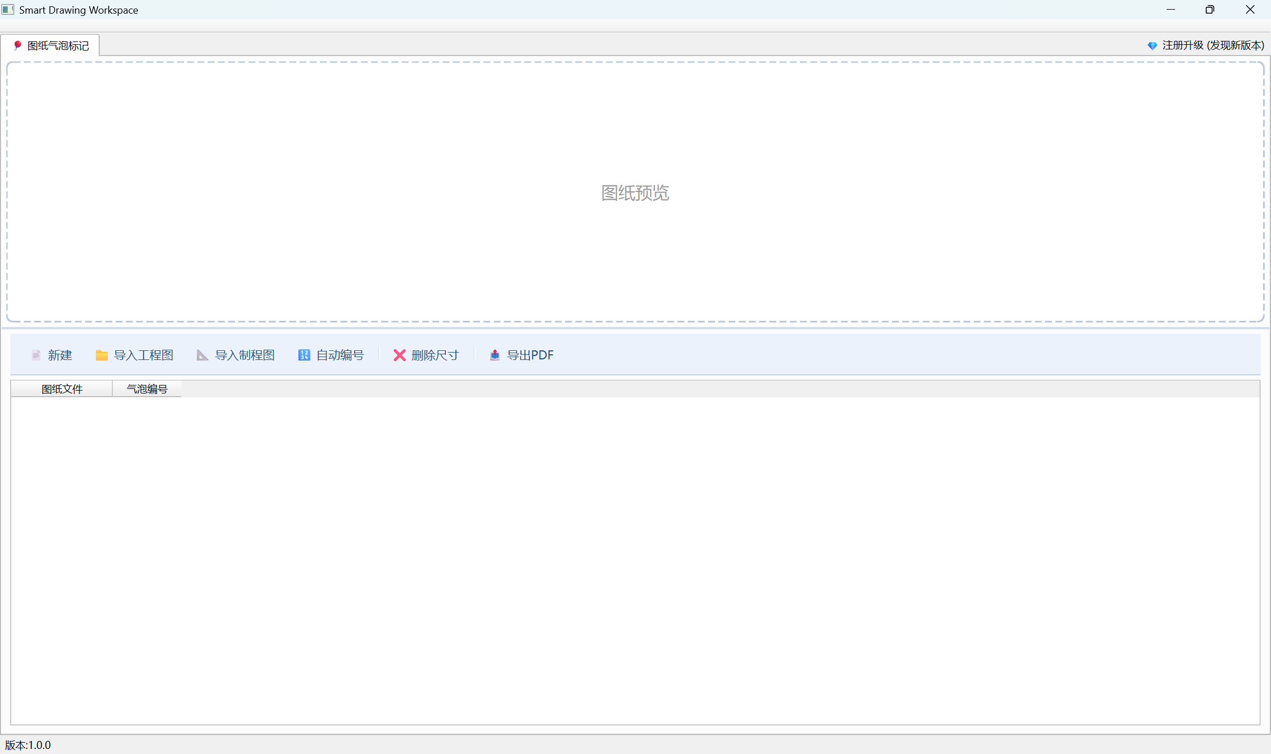Image resolution: width=1271 pixels, height=754 pixels.
Task: Click the red X icon for 删除尺寸
Action: coord(399,355)
